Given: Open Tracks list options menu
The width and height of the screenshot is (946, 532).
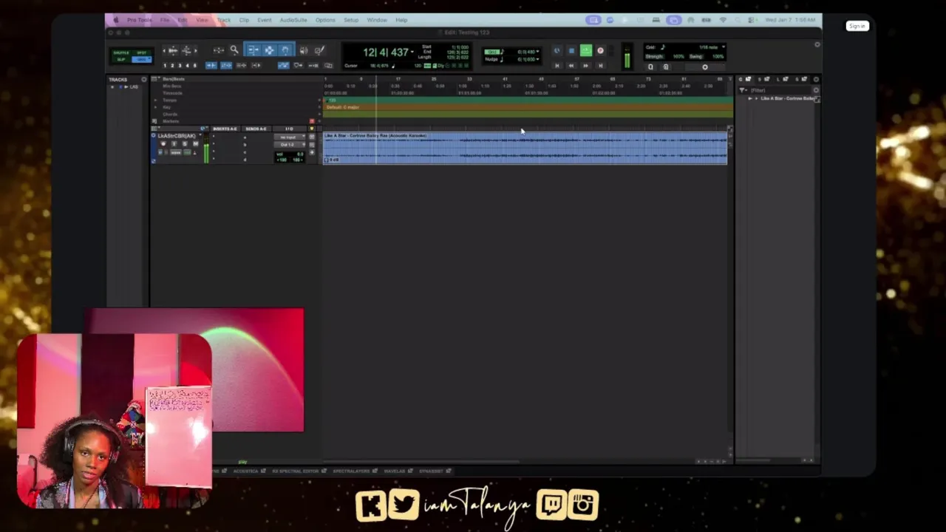Looking at the screenshot, I should pyautogui.click(x=144, y=79).
